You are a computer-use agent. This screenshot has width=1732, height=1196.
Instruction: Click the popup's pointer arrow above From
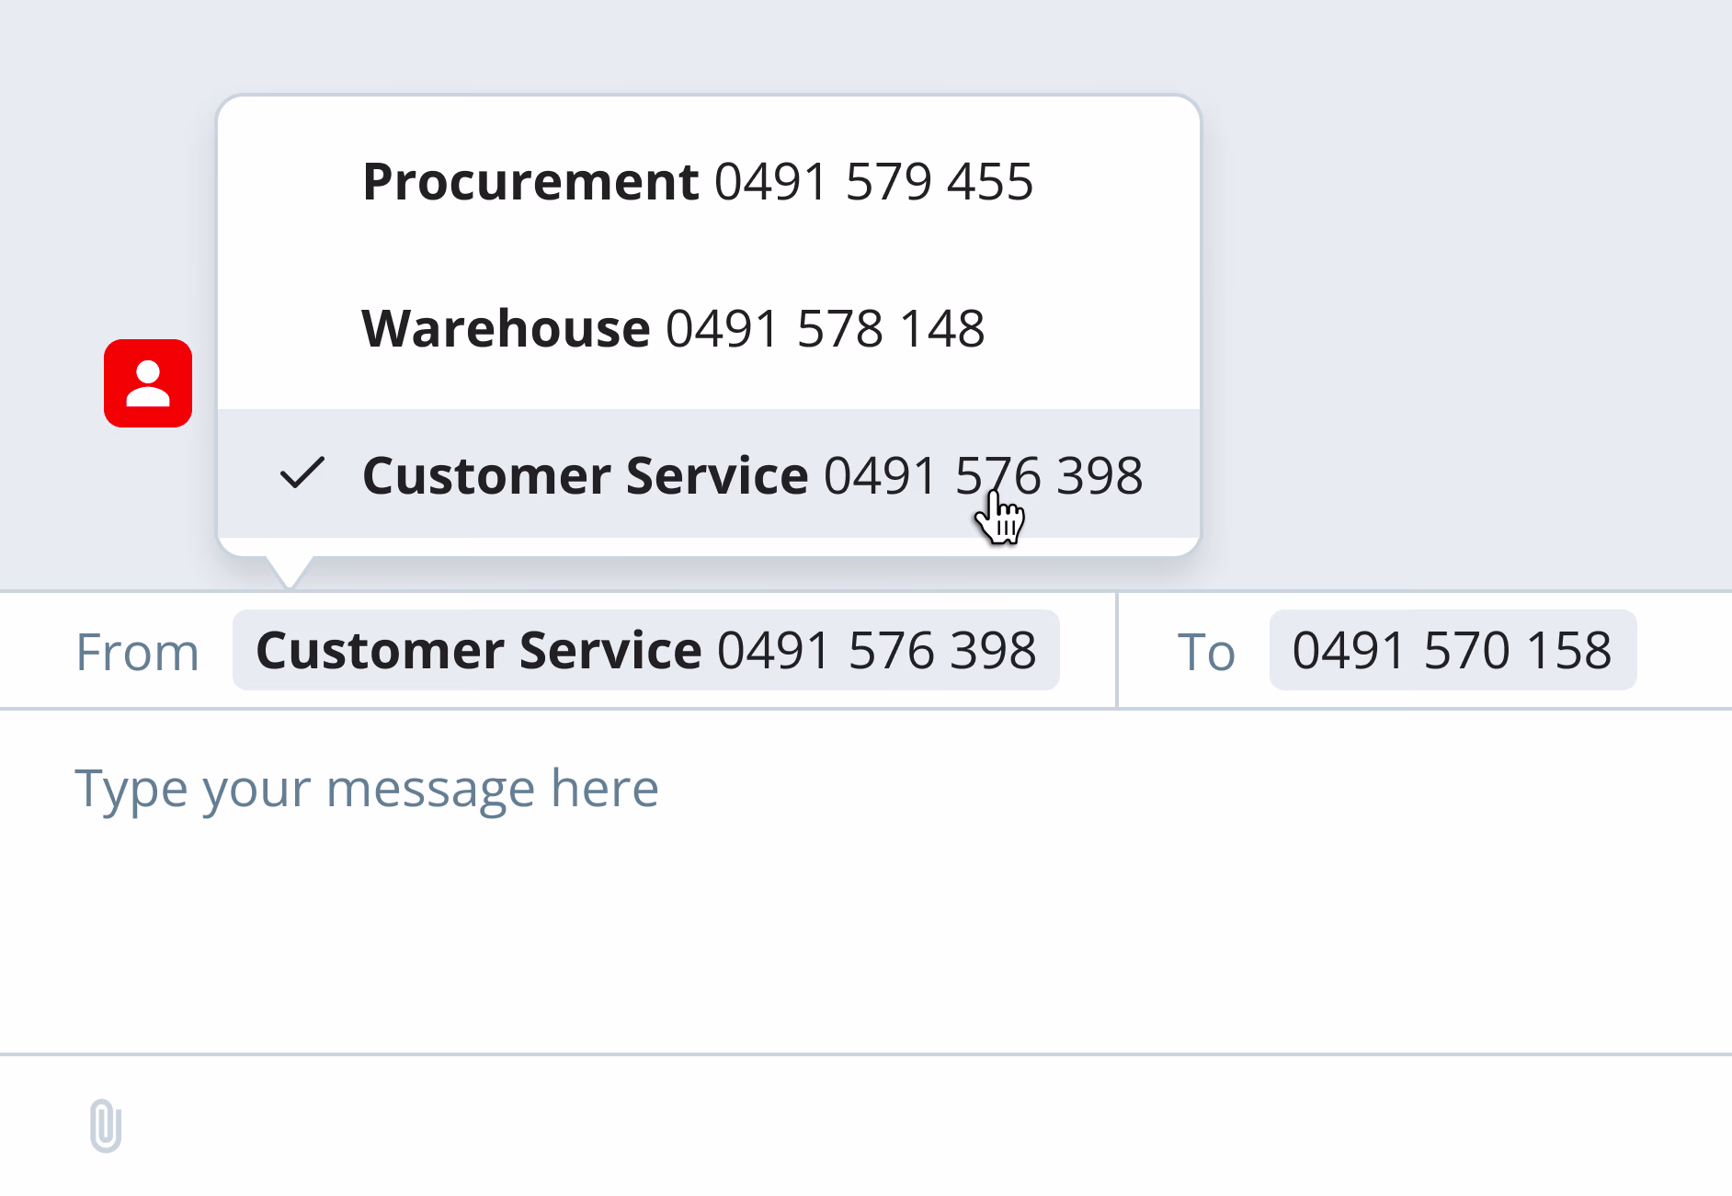[290, 572]
